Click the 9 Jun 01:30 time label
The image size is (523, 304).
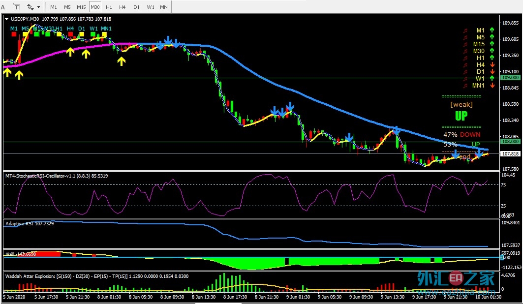tap(298, 297)
